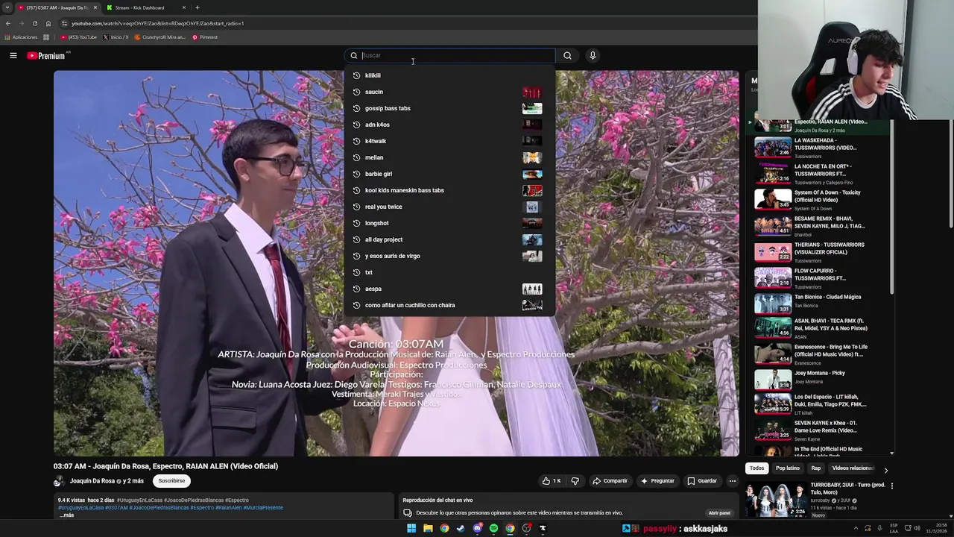
Task: Select search suggestion 'saucin'
Action: (x=449, y=92)
